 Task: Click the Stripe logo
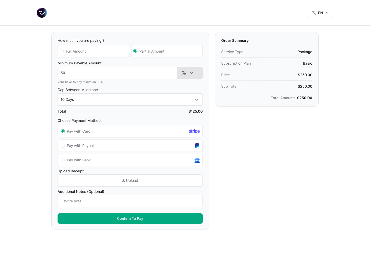[194, 131]
